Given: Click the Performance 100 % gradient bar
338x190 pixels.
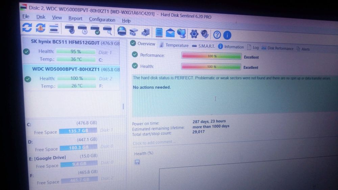Looking at the screenshot, I should (212, 56).
